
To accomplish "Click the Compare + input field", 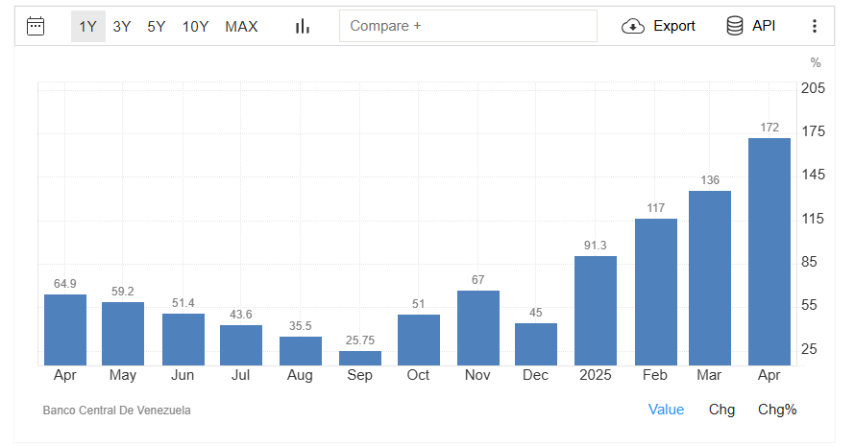I will pyautogui.click(x=468, y=26).
